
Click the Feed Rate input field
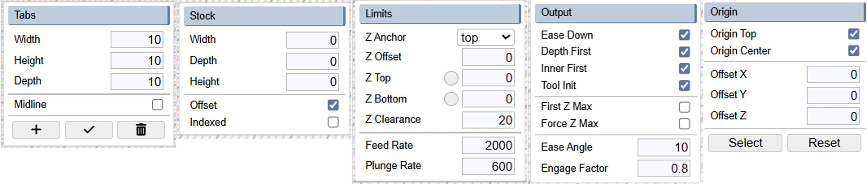tap(488, 145)
